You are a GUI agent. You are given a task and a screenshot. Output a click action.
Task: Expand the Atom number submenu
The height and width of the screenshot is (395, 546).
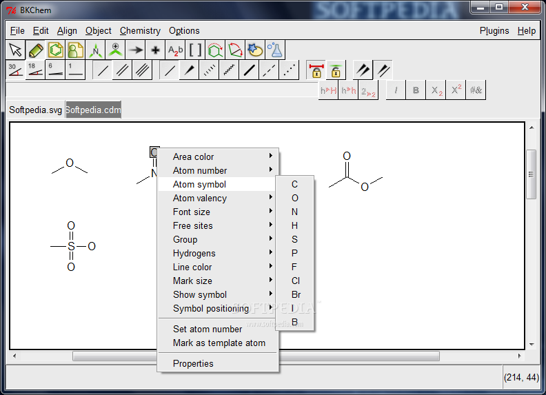218,170
